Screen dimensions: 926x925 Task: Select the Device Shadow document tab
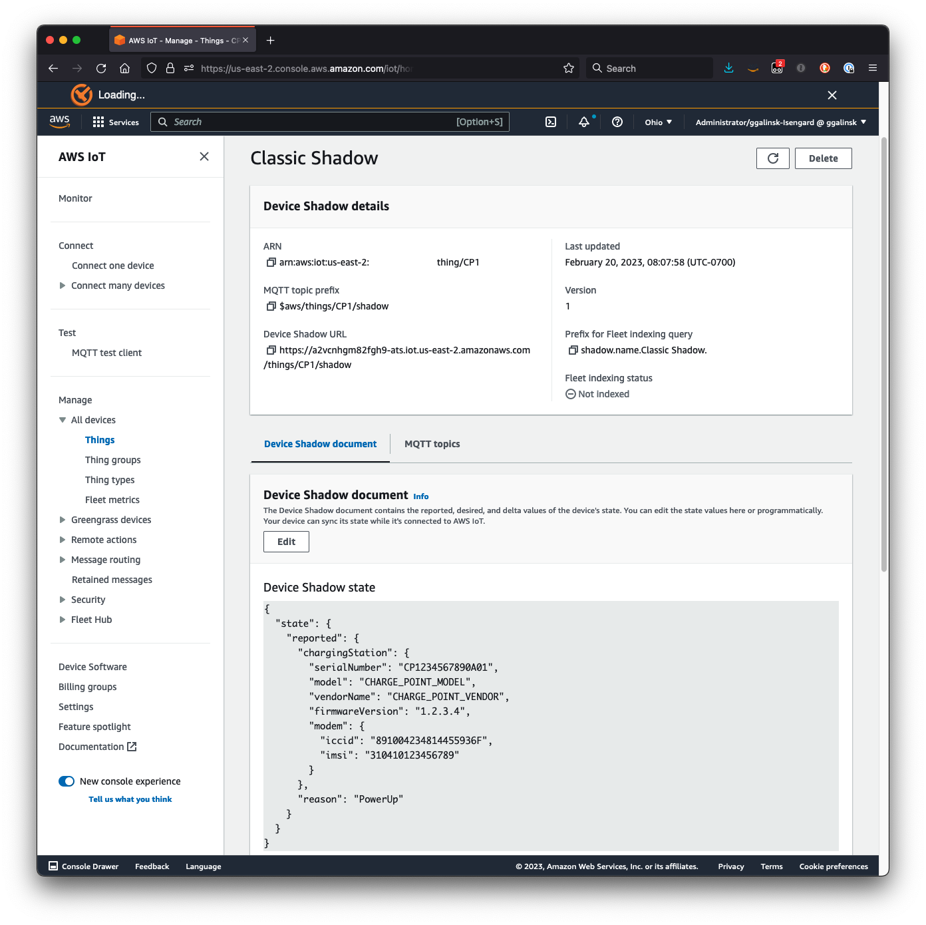click(x=319, y=444)
